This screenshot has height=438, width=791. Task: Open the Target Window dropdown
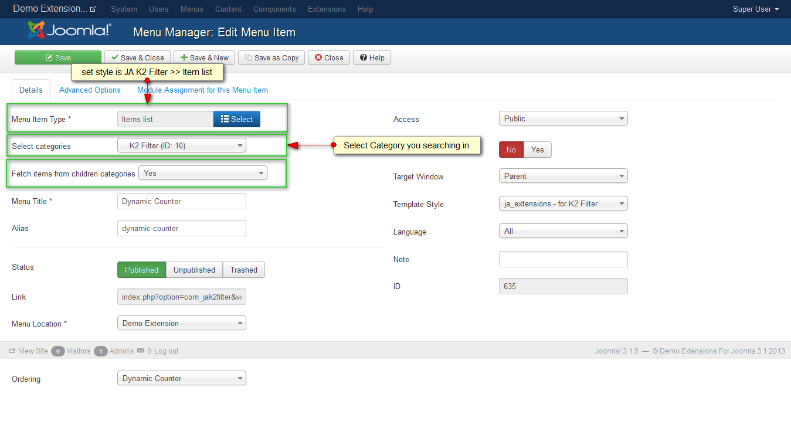563,176
